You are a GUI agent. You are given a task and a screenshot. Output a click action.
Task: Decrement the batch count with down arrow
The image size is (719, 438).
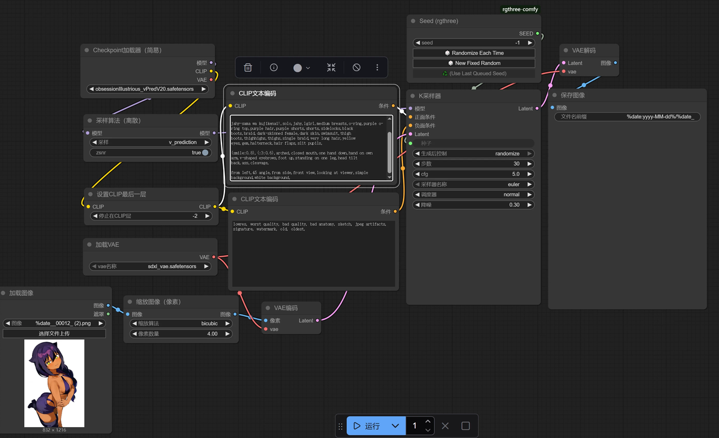(x=428, y=430)
